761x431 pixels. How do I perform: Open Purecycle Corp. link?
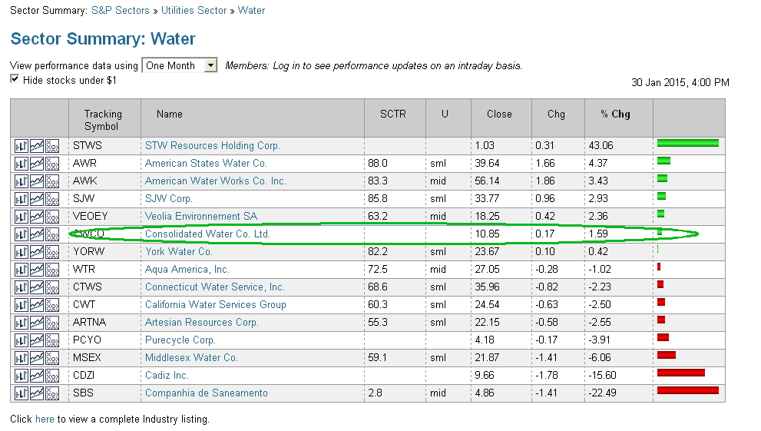(x=180, y=340)
